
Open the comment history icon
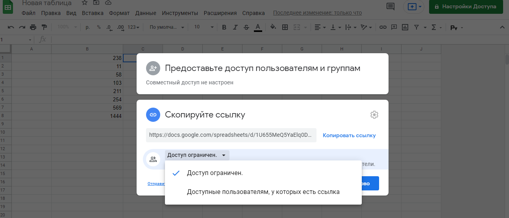[x=391, y=6]
